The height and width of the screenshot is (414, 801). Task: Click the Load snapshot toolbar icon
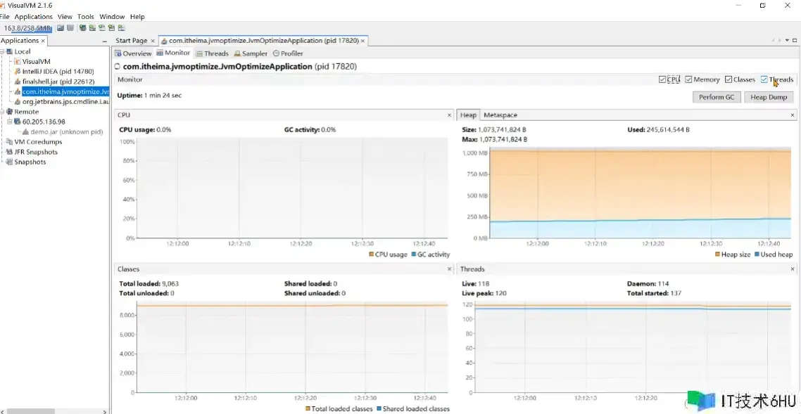point(61,28)
